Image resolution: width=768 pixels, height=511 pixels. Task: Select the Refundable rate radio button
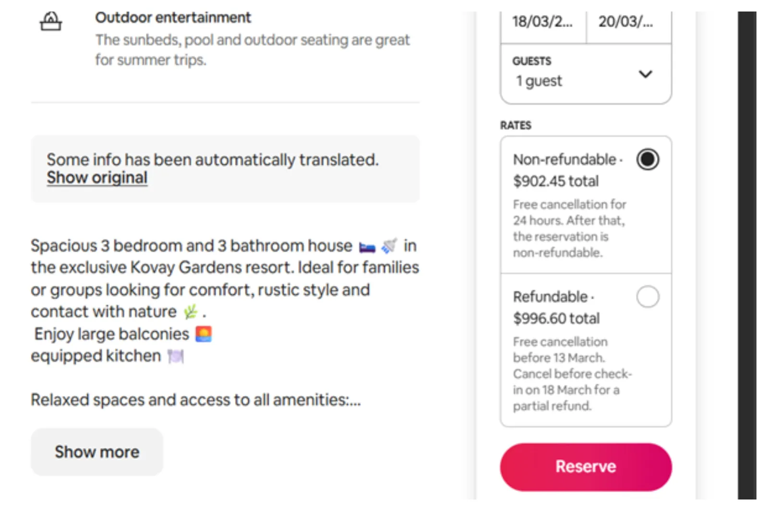pos(648,297)
